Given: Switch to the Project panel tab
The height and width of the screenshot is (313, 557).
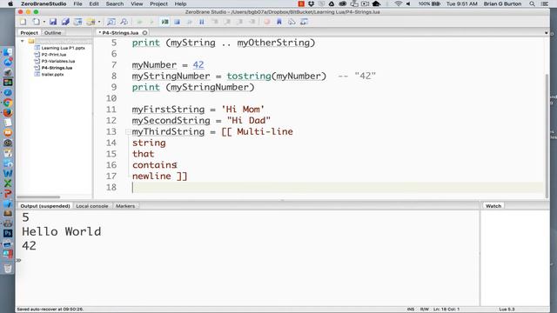Looking at the screenshot, I should (29, 33).
